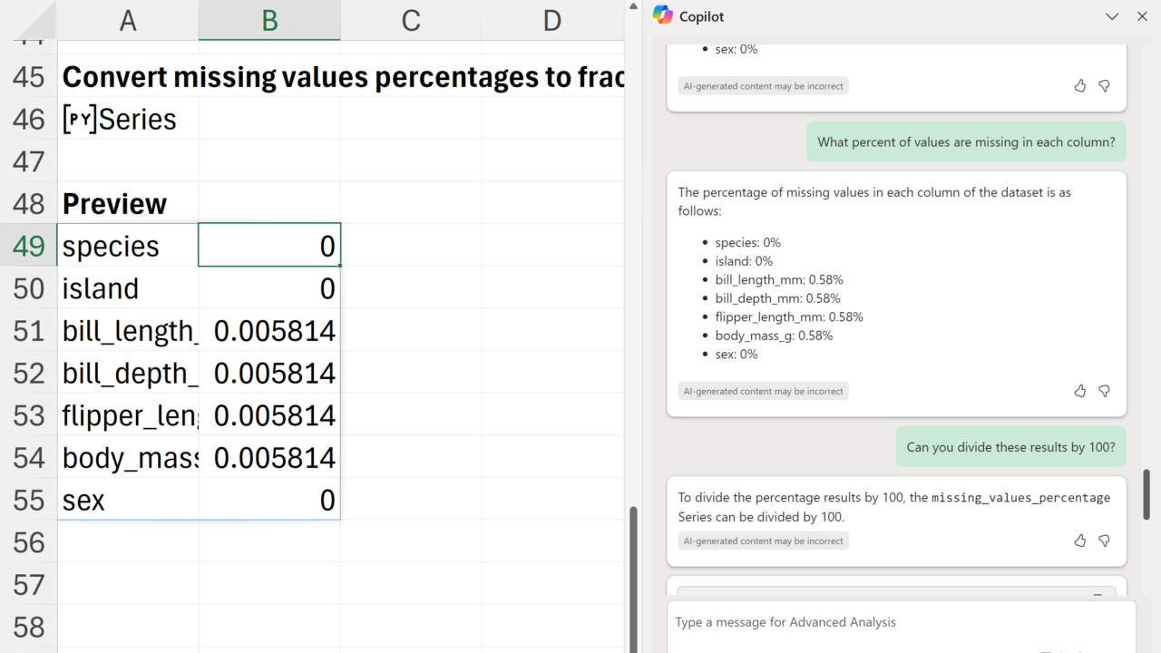This screenshot has height=653, width=1161.
Task: Click the Python icon in cell A46
Action: (80, 120)
